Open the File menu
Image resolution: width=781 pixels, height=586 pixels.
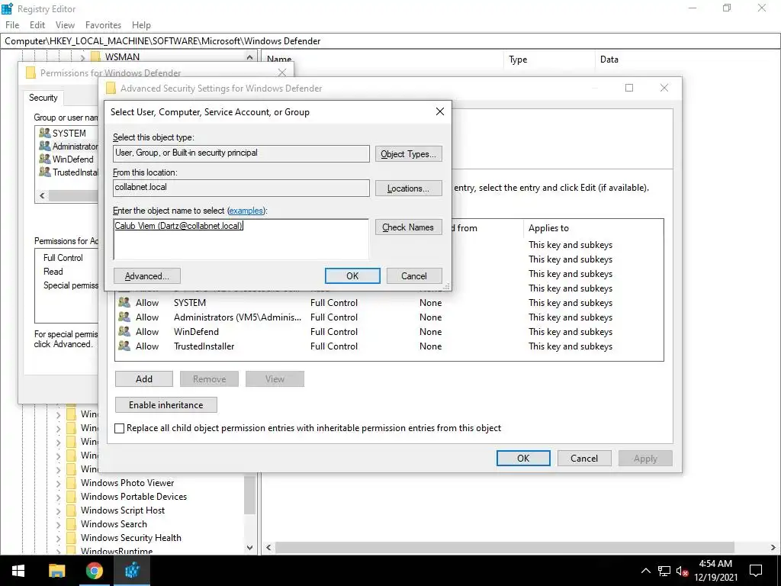point(12,25)
